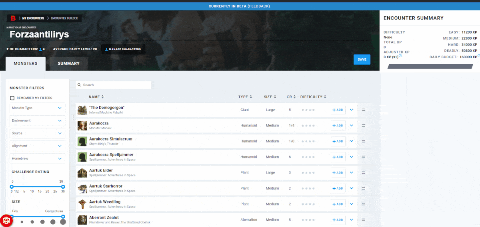The width and height of the screenshot is (480, 227).
Task: Expand details for Aarakocra Simulacrum row
Action: [351, 141]
